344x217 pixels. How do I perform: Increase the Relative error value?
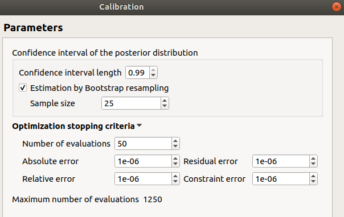(175, 176)
